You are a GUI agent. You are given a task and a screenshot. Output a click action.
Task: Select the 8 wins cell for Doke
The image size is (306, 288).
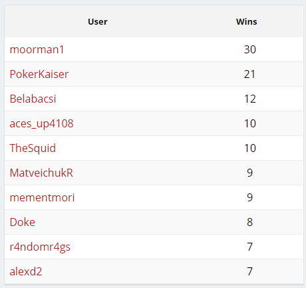[250, 222]
